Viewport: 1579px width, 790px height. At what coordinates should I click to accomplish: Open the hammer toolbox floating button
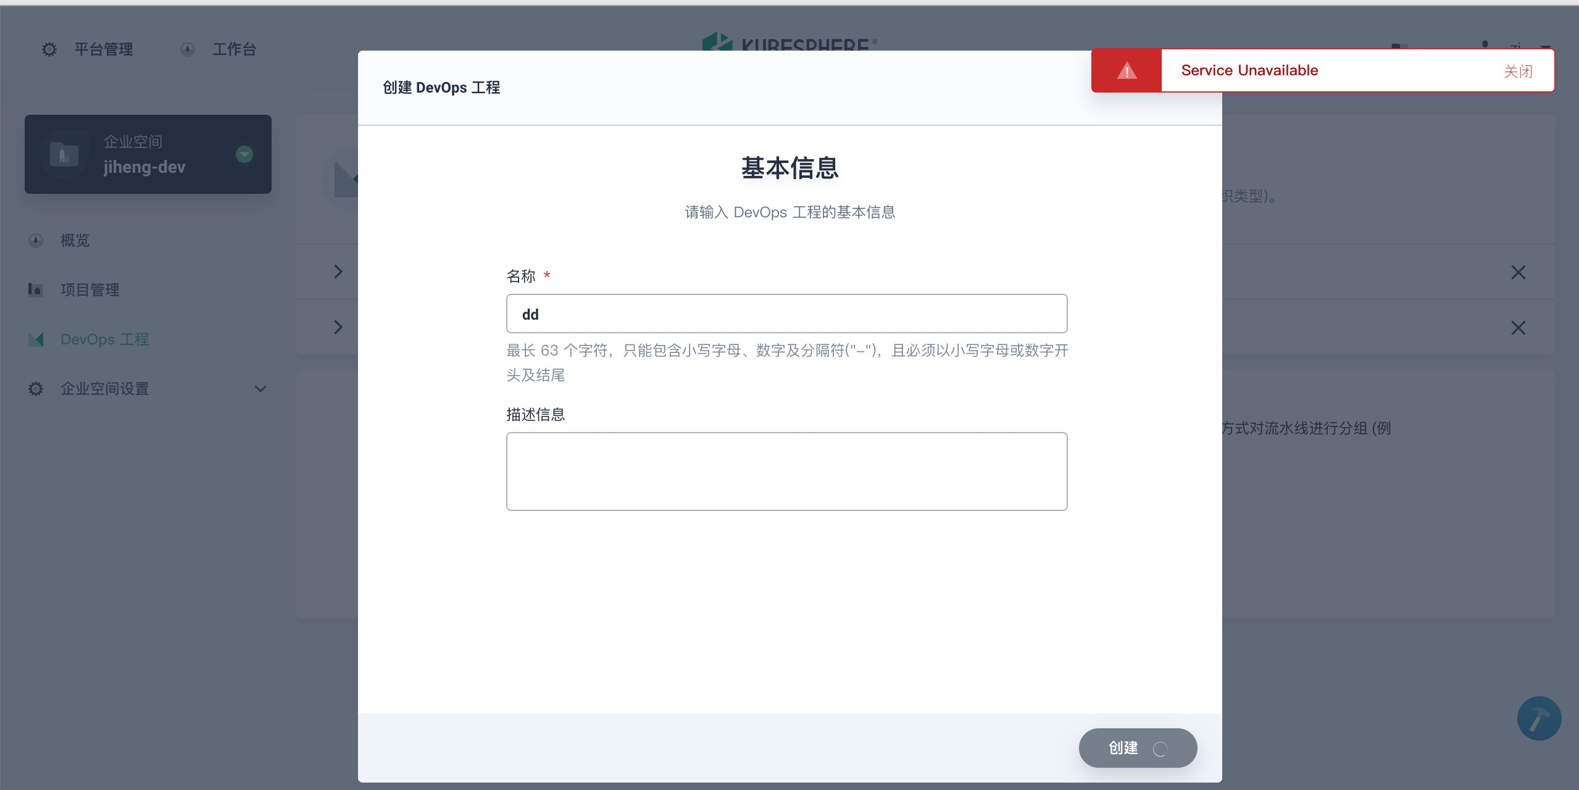click(1539, 718)
